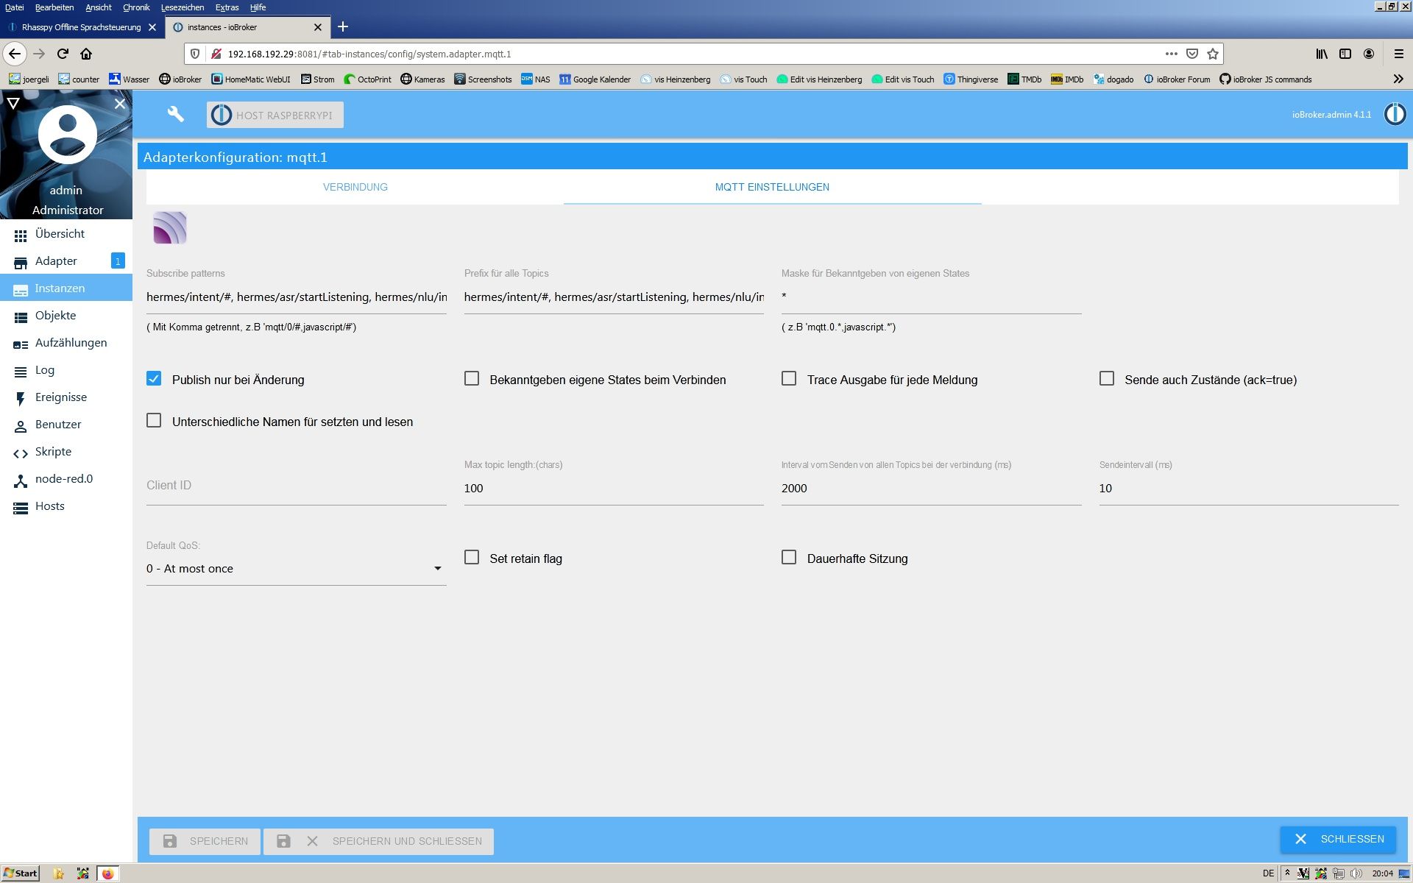Click the Hosts sidebar icon
Viewport: 1413px width, 883px height.
pyautogui.click(x=19, y=506)
